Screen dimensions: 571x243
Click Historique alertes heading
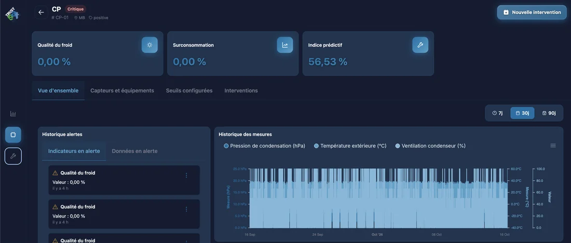pyautogui.click(x=62, y=134)
